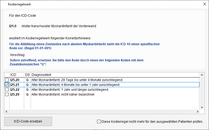The width and height of the screenshot is (209, 130).
Task: Click the list scroll down arrow
Action: [x=202, y=107]
